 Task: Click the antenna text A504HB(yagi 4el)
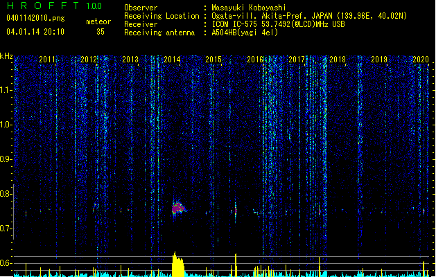click(x=245, y=33)
